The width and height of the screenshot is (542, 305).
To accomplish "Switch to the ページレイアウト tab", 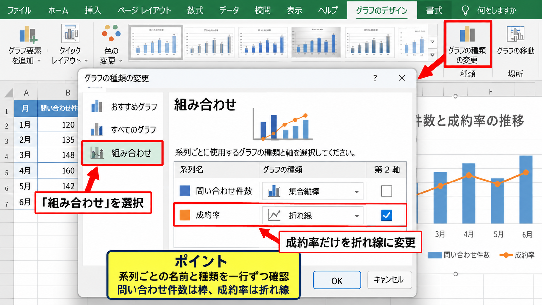I will point(144,10).
